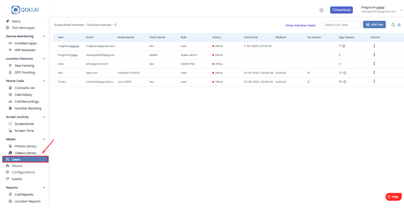Click the Last Active column header
This screenshot has height=210, width=404.
point(251,37)
